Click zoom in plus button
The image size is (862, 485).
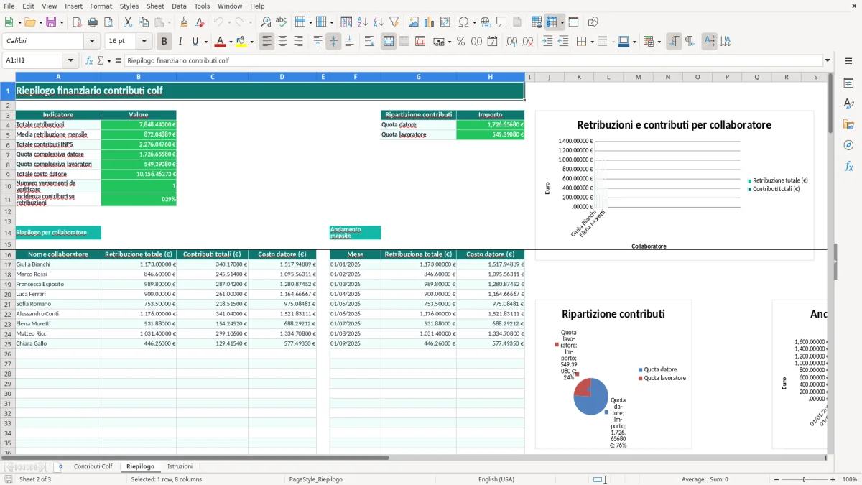coord(833,479)
